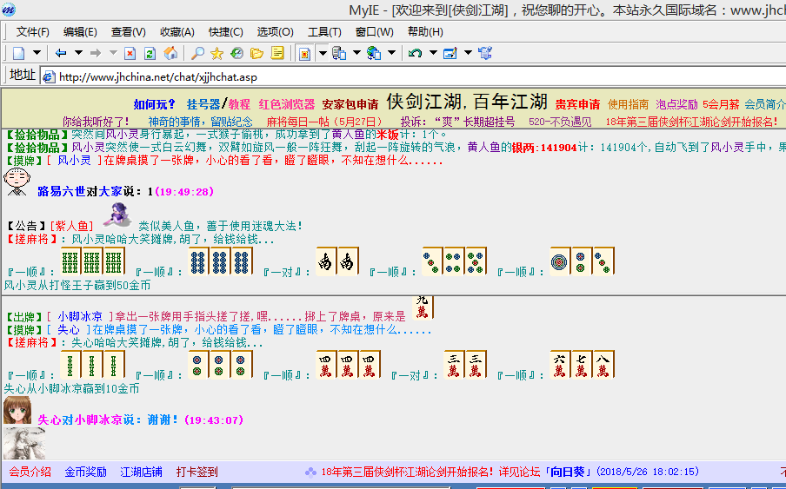Click the page icon in address bar

(49, 77)
